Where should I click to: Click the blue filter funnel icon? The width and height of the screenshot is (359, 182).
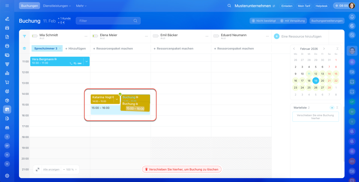click(24, 36)
